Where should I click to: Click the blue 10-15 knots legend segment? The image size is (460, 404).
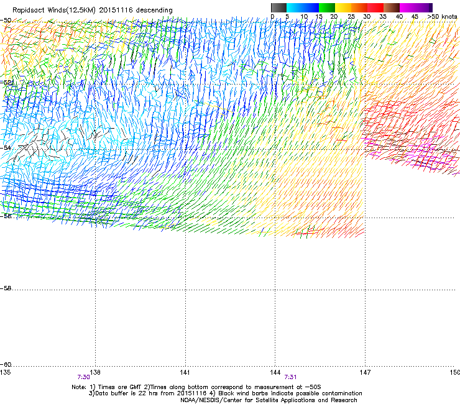[x=311, y=7]
